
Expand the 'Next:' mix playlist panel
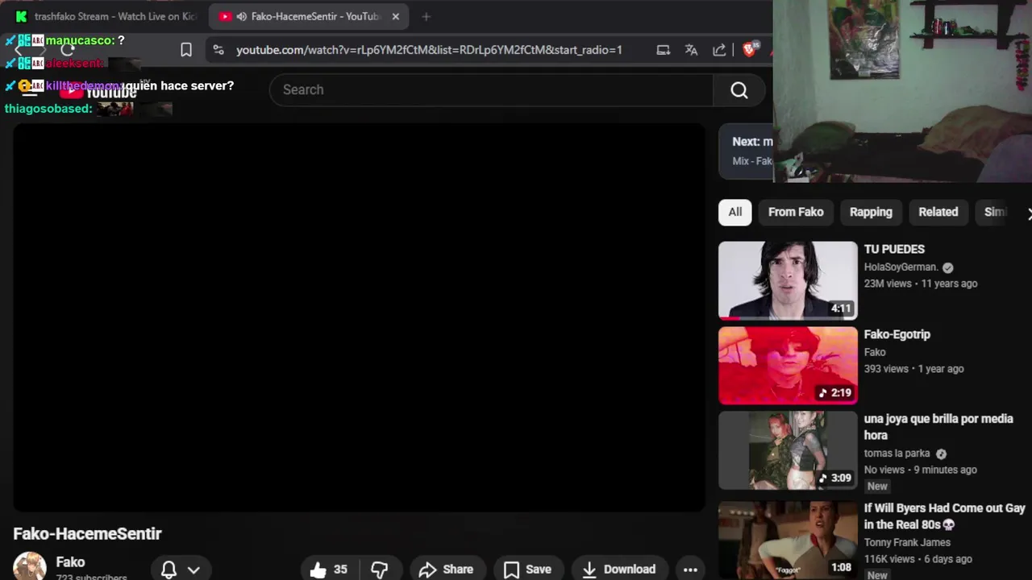(746, 151)
